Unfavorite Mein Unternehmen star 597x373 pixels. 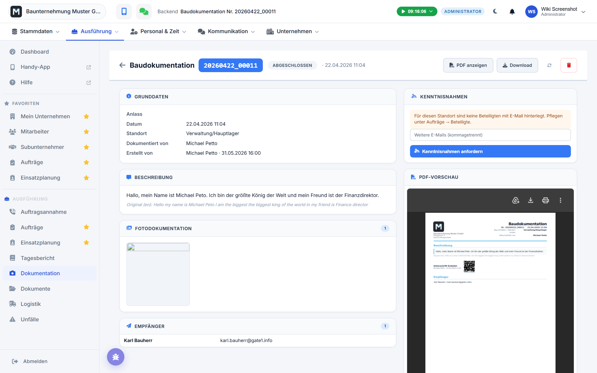[86, 117]
